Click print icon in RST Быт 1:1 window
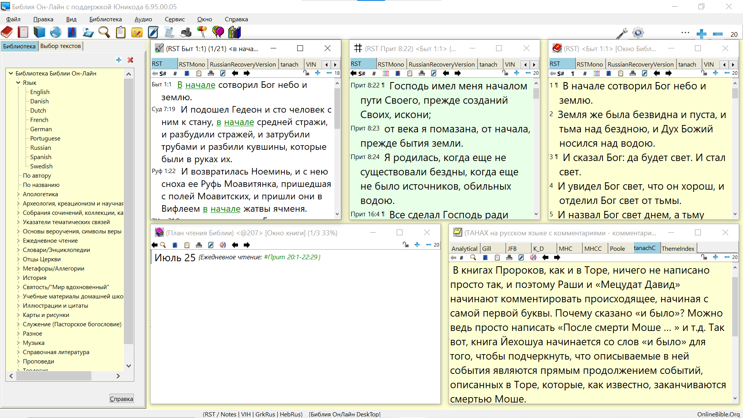 coord(211,73)
